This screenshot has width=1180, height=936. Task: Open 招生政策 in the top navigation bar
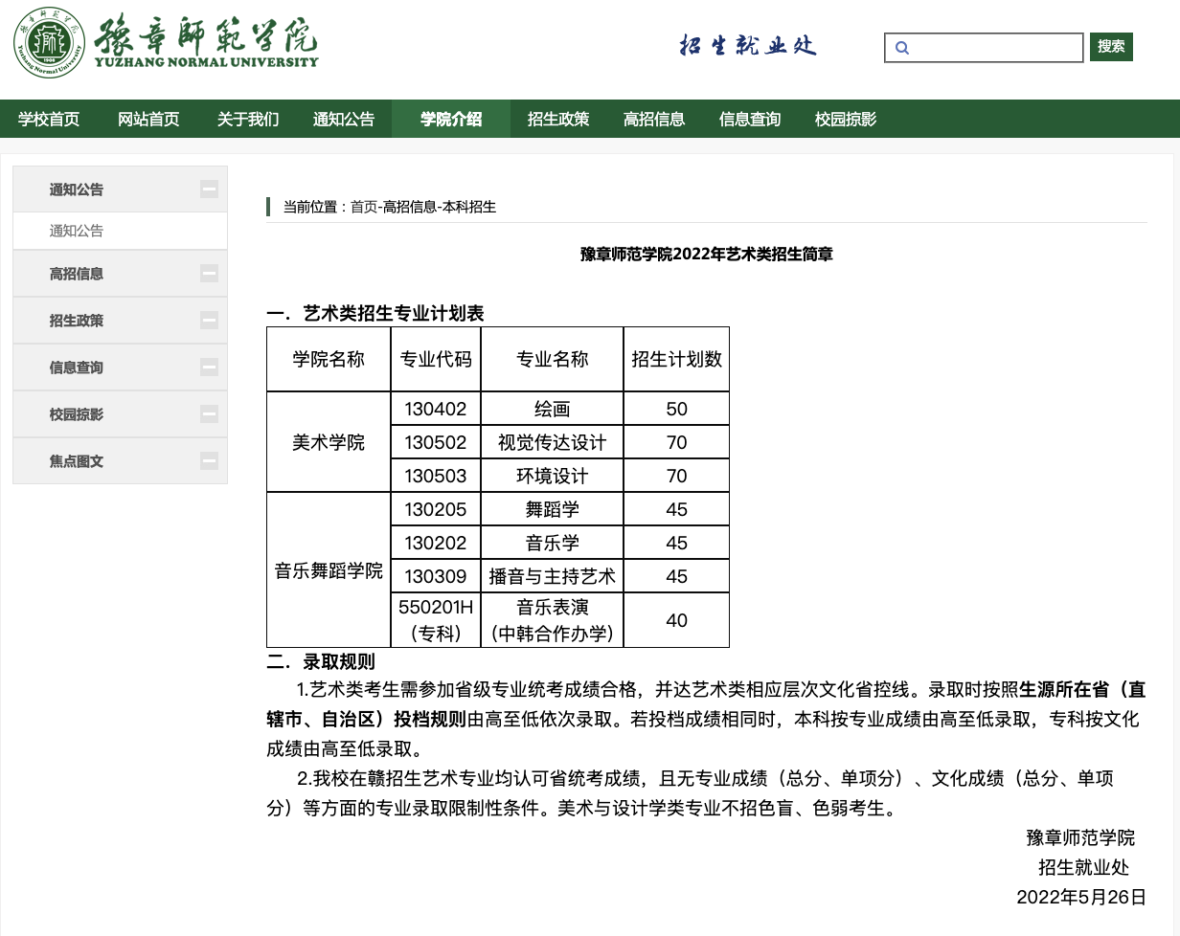(x=558, y=119)
